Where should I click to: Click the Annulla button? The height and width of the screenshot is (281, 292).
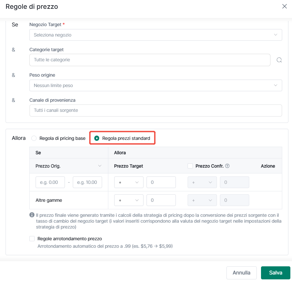(241, 273)
